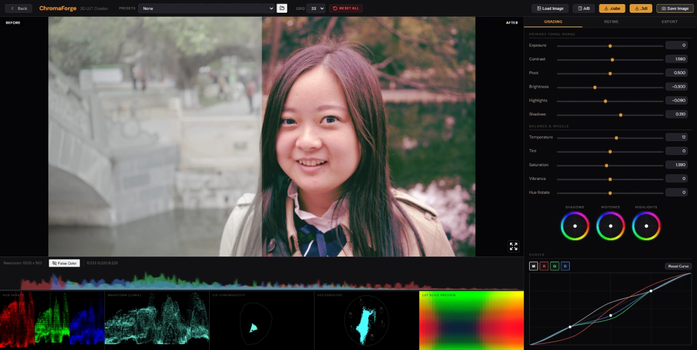Select the Master channel curve

click(533, 265)
